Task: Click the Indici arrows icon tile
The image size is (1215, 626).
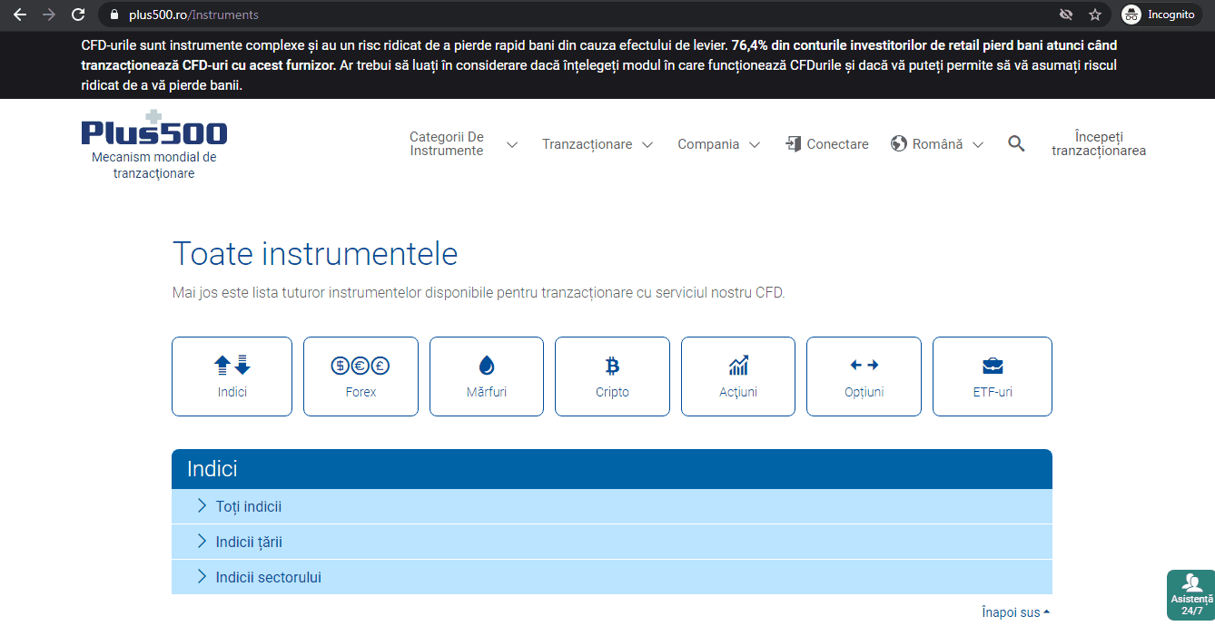Action: pos(232,377)
